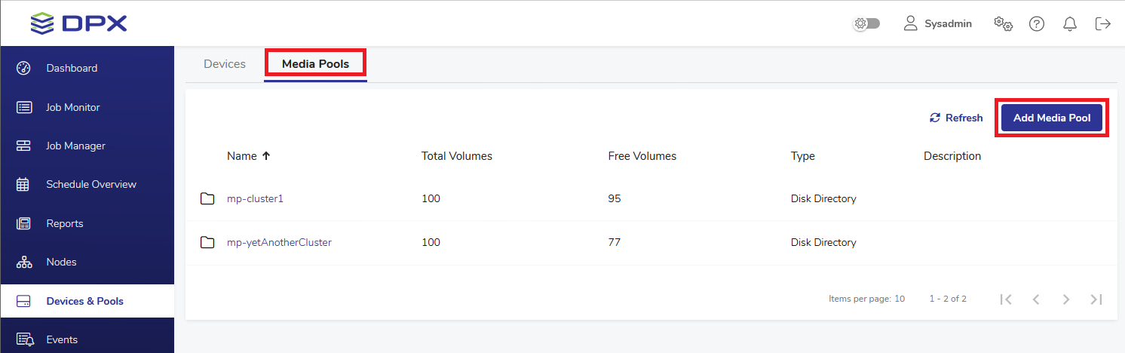Toggle the settings switch in header
1125x353 pixels.
866,23
